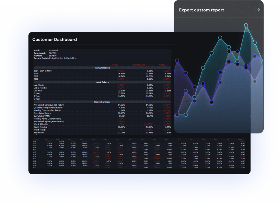
Task: Click the 16.80% Best 3 Months value
Action: coord(122,127)
